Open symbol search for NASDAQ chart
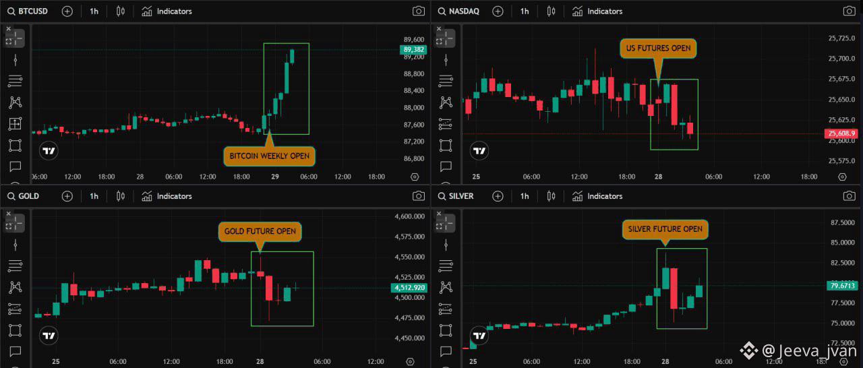This screenshot has height=368, width=863. 458,11
